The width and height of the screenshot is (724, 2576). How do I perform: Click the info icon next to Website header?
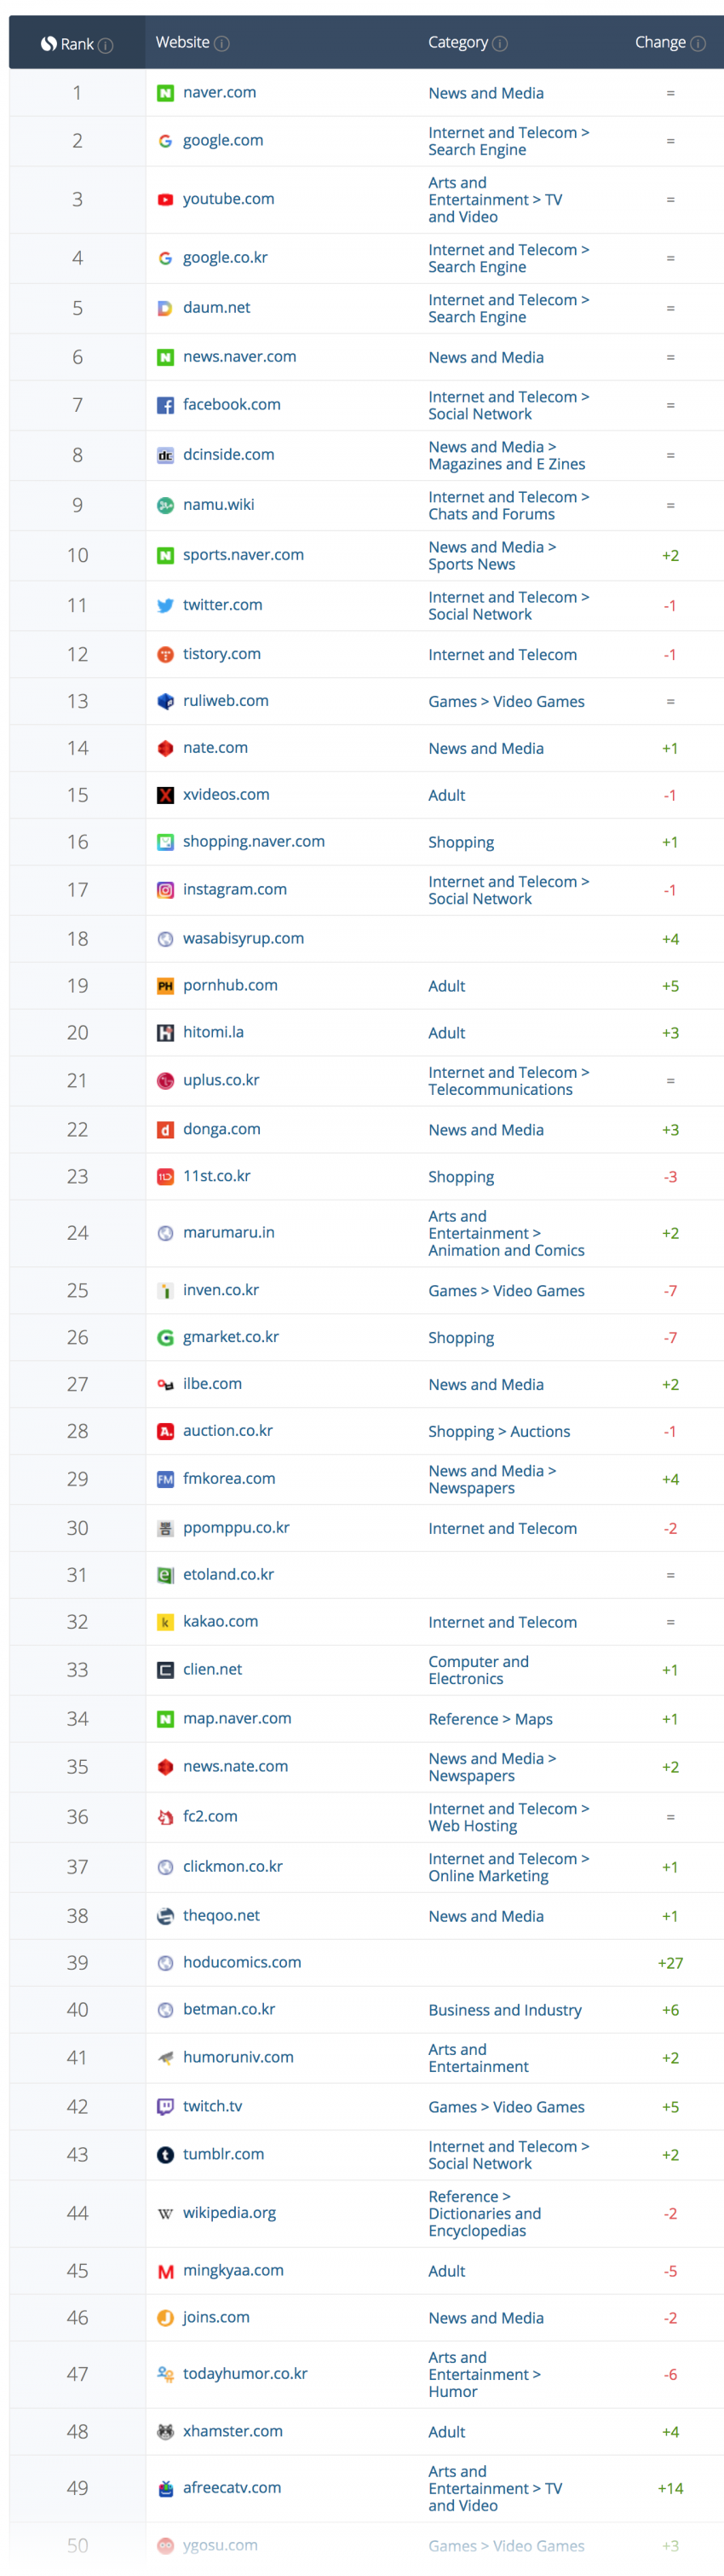221,43
